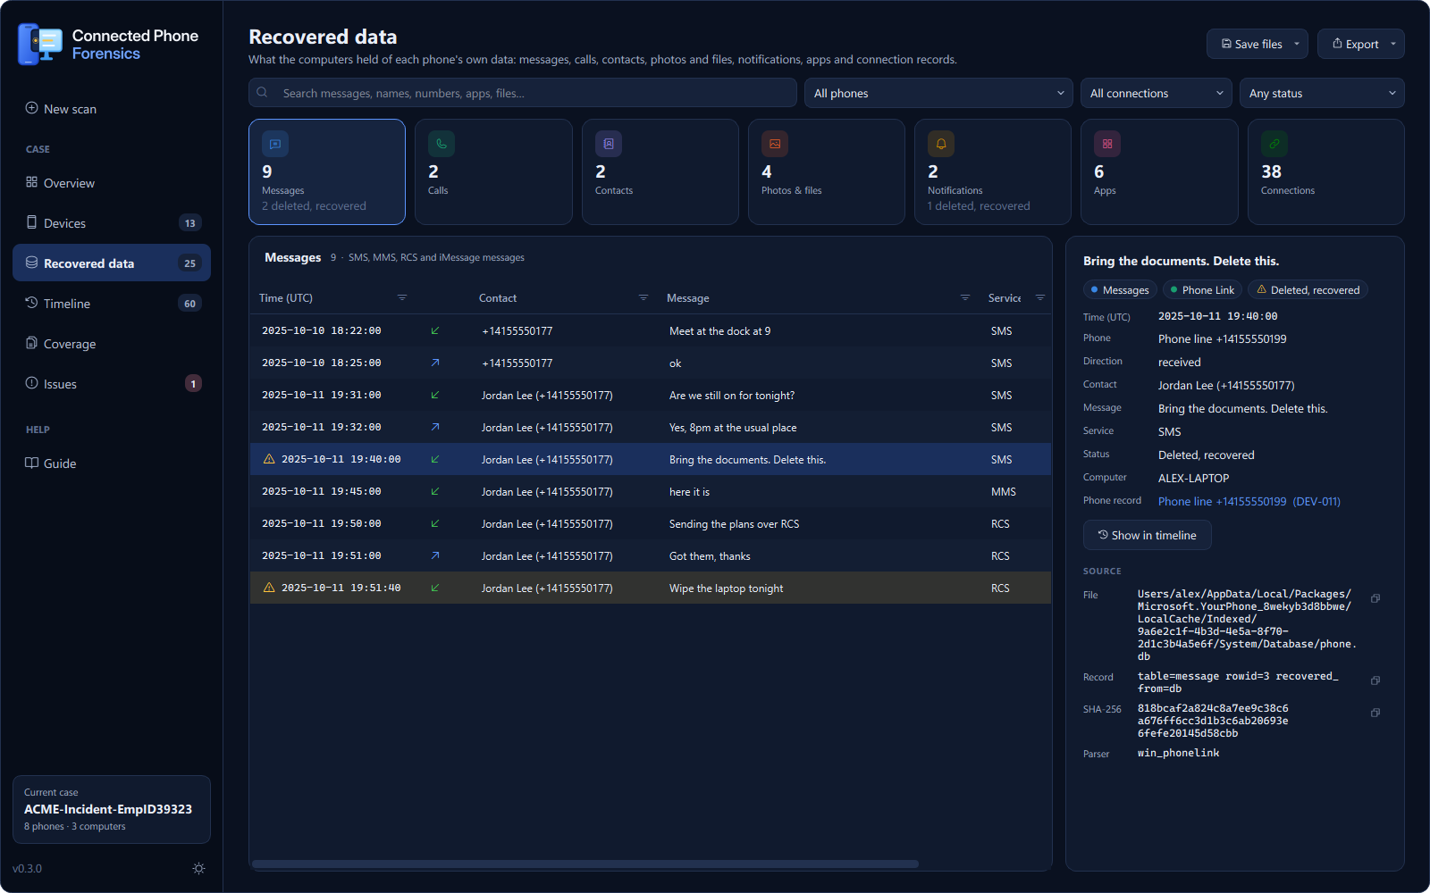1430x893 pixels.
Task: Click incoming arrow on 'here it is' row
Action: (435, 491)
